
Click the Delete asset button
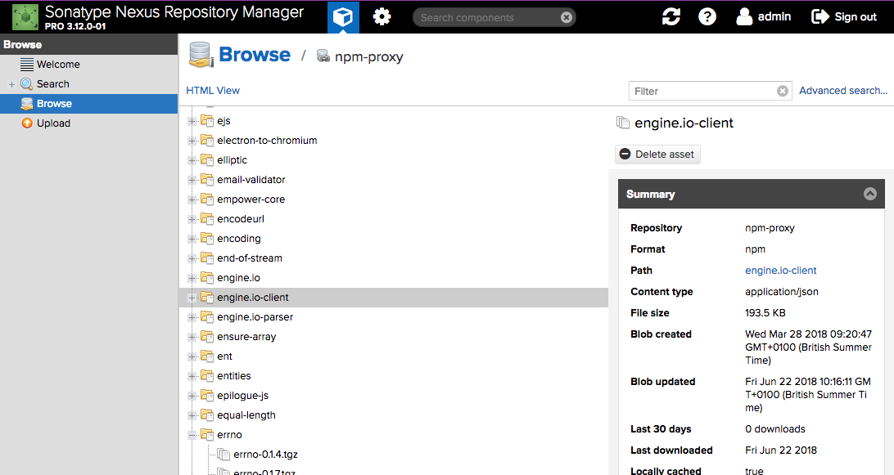pyautogui.click(x=657, y=154)
